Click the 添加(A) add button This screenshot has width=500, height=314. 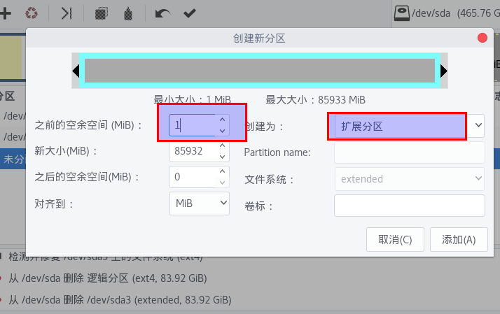tap(459, 239)
